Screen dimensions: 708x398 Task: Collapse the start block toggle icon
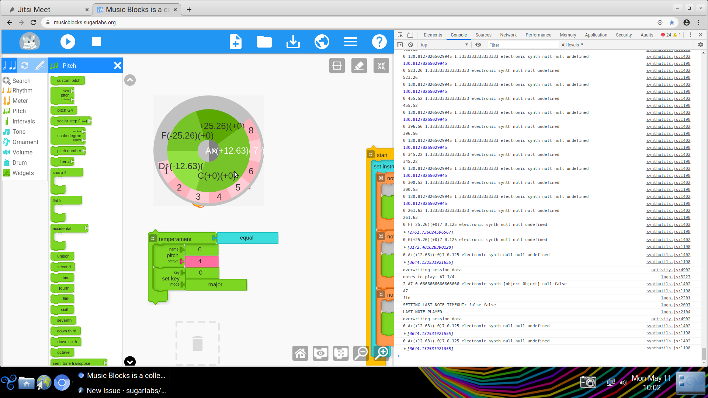tap(371, 155)
